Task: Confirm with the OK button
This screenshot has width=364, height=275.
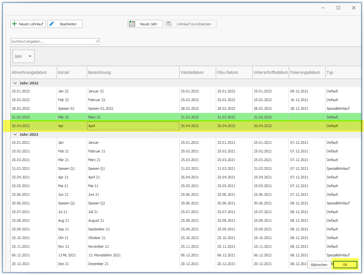Action: tap(345, 265)
